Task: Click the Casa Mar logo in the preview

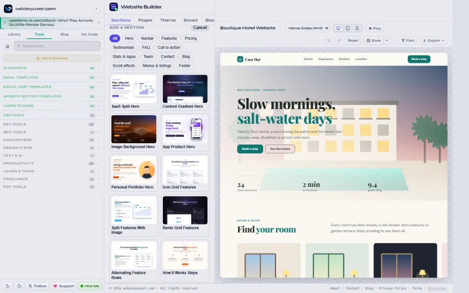Action: coord(249,59)
